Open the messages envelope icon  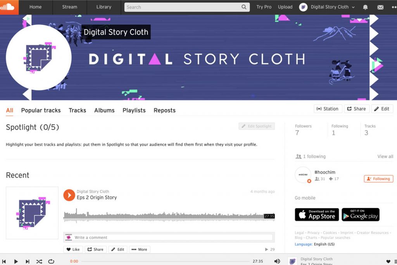pos(380,7)
